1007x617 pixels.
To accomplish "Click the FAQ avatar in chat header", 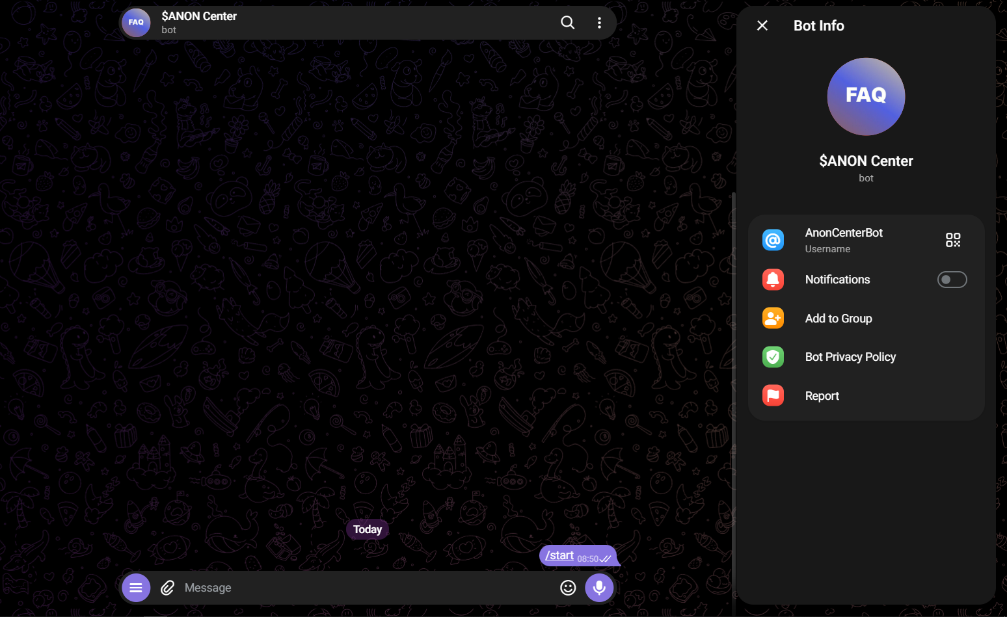I will click(136, 23).
